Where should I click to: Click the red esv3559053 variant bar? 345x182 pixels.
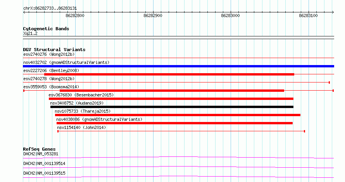coord(172,91)
